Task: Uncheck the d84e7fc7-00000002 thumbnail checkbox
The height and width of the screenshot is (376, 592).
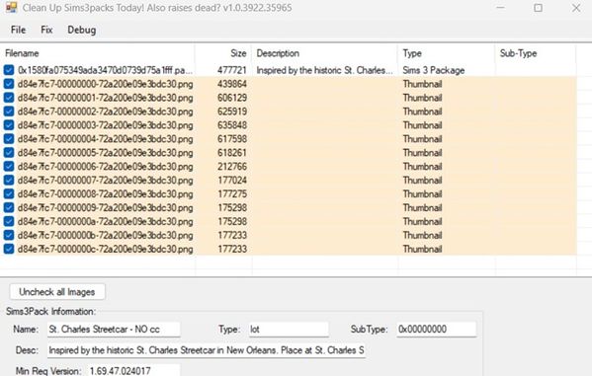Action: tap(9, 112)
